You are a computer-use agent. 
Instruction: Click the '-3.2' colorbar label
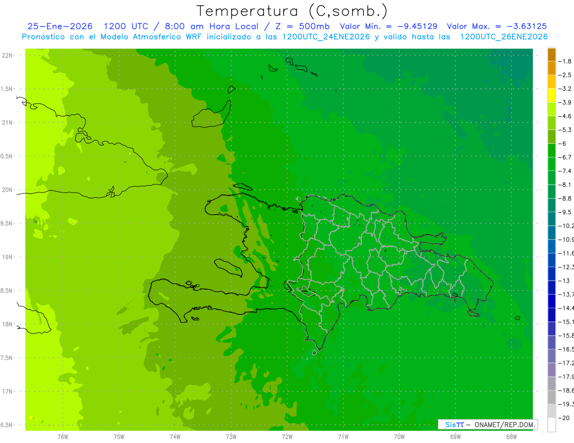tap(566, 89)
